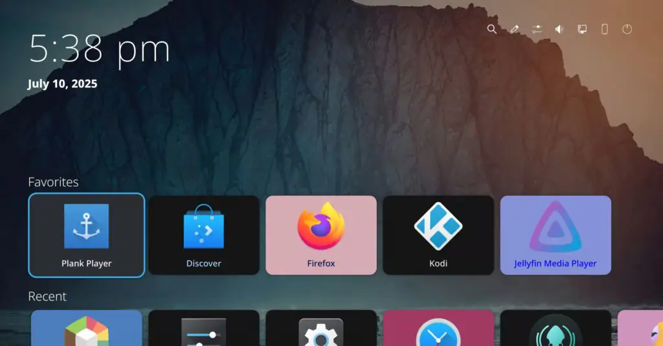Image resolution: width=663 pixels, height=346 pixels.
Task: Open recent tile with sliders icon
Action: coord(204,328)
